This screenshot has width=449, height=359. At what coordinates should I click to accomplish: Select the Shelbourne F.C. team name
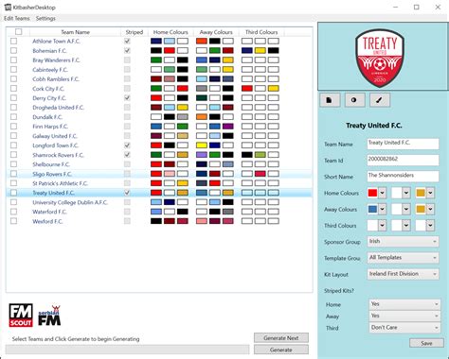pos(51,164)
